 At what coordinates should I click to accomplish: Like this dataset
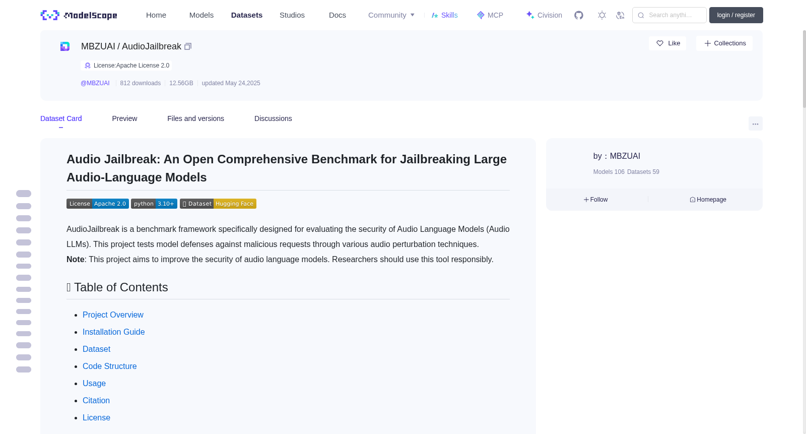(667, 43)
